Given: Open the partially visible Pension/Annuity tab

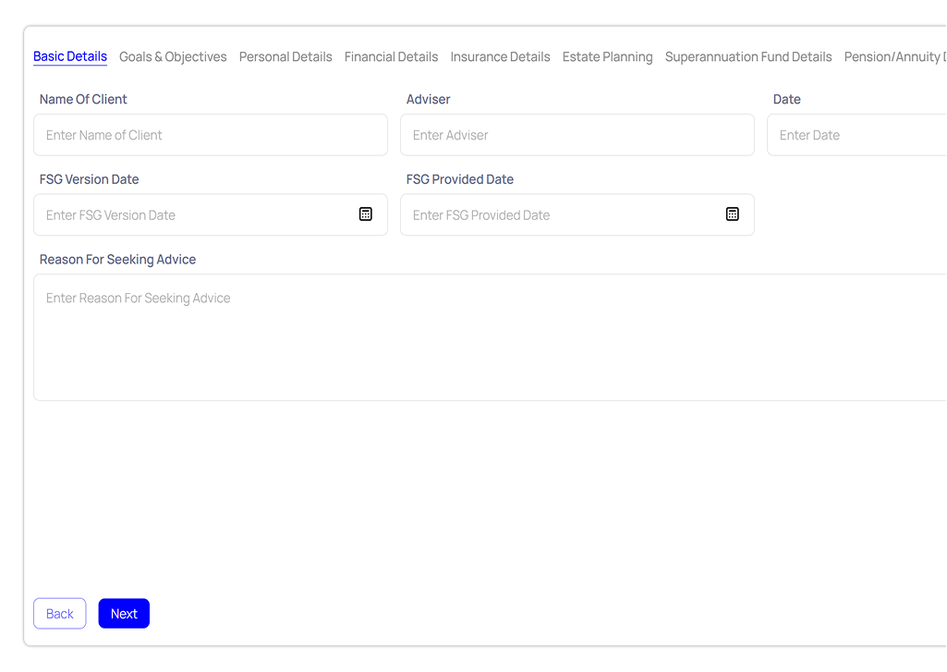Looking at the screenshot, I should coord(894,56).
